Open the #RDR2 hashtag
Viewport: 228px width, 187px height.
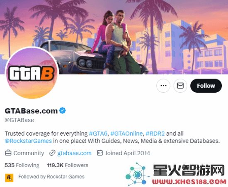155,134
